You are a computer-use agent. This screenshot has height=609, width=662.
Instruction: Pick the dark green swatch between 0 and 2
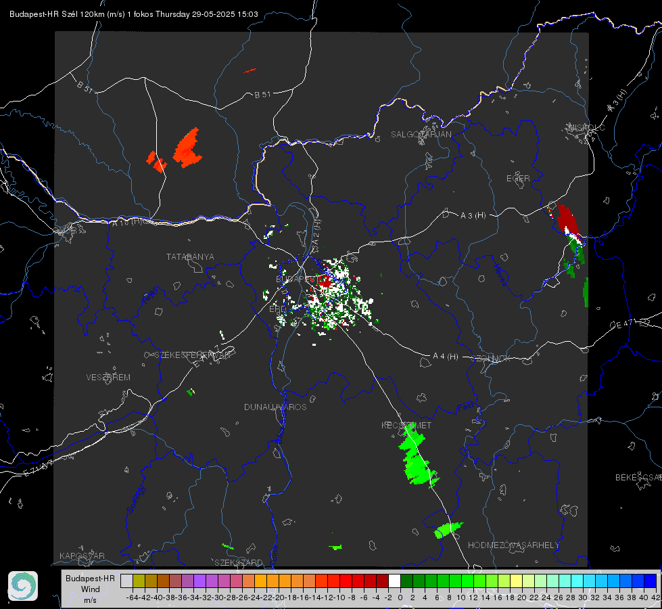pyautogui.click(x=406, y=581)
